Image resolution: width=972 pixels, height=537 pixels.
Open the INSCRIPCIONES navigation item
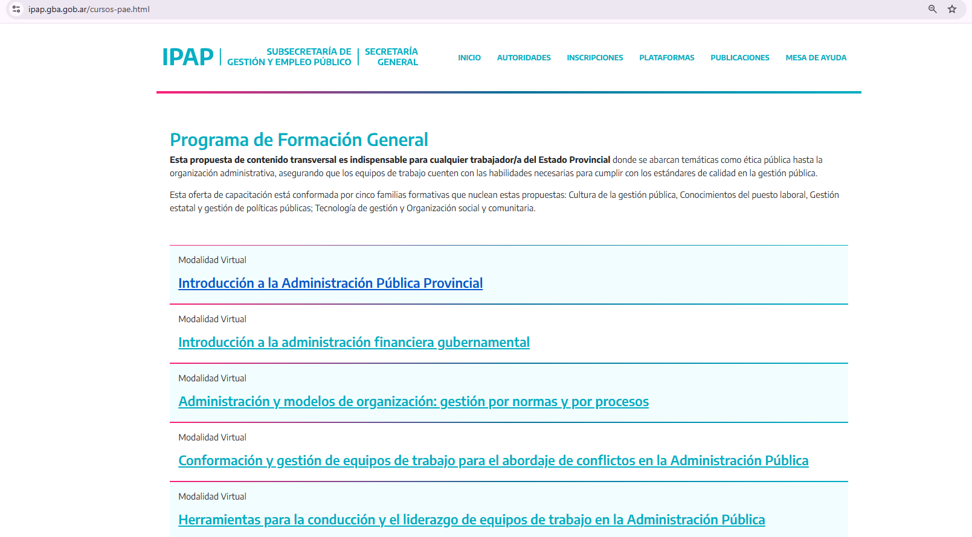594,58
